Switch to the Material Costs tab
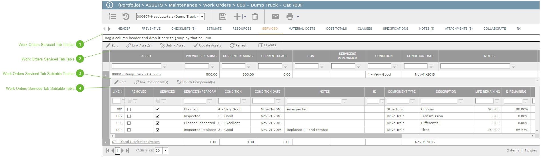 (x=302, y=29)
